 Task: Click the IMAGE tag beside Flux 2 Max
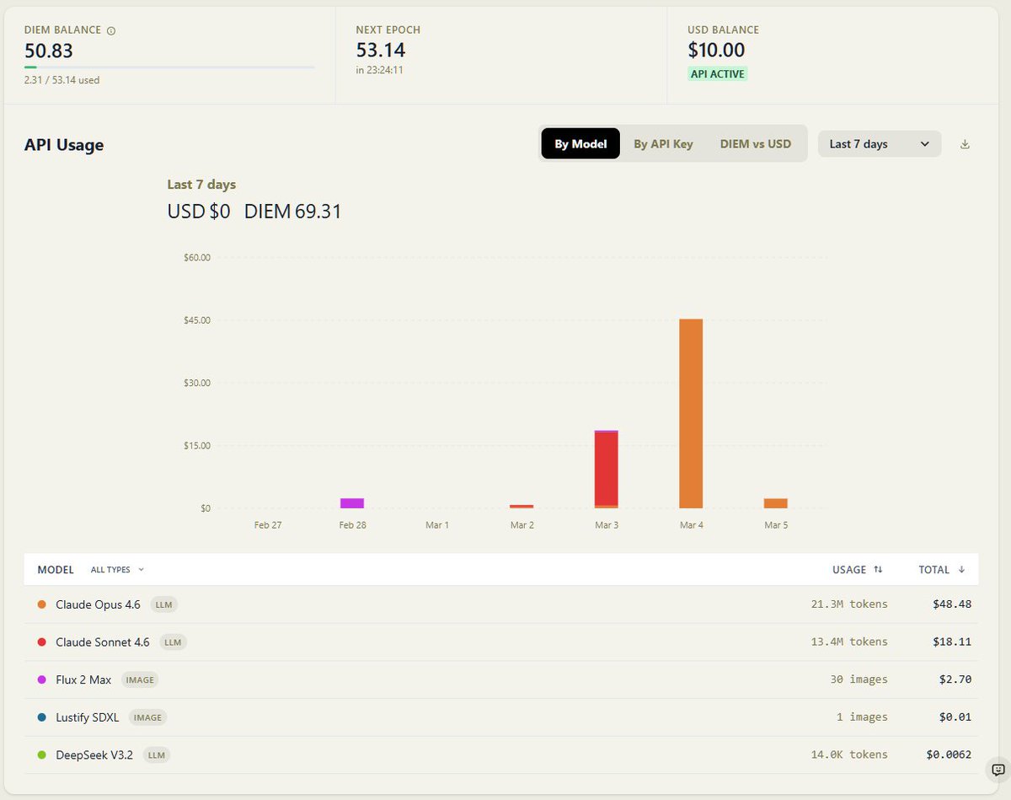[141, 679]
